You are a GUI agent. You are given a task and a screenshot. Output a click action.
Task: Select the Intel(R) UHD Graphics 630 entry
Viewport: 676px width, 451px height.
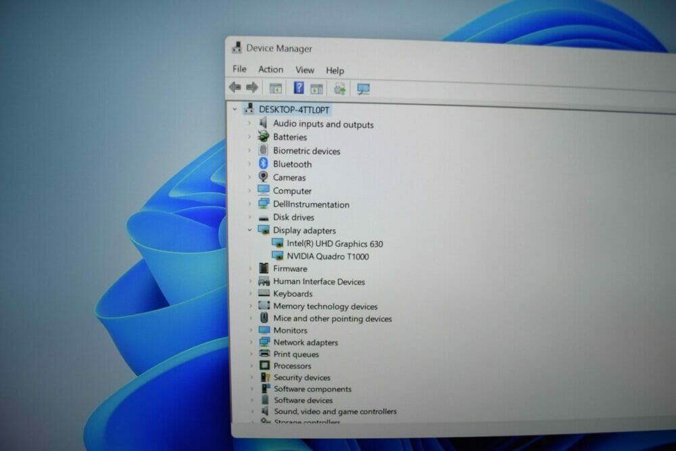coord(335,243)
